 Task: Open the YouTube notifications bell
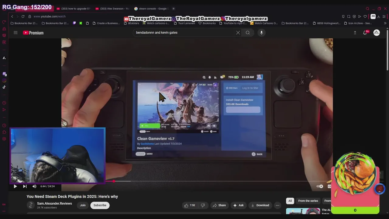pos(365,33)
